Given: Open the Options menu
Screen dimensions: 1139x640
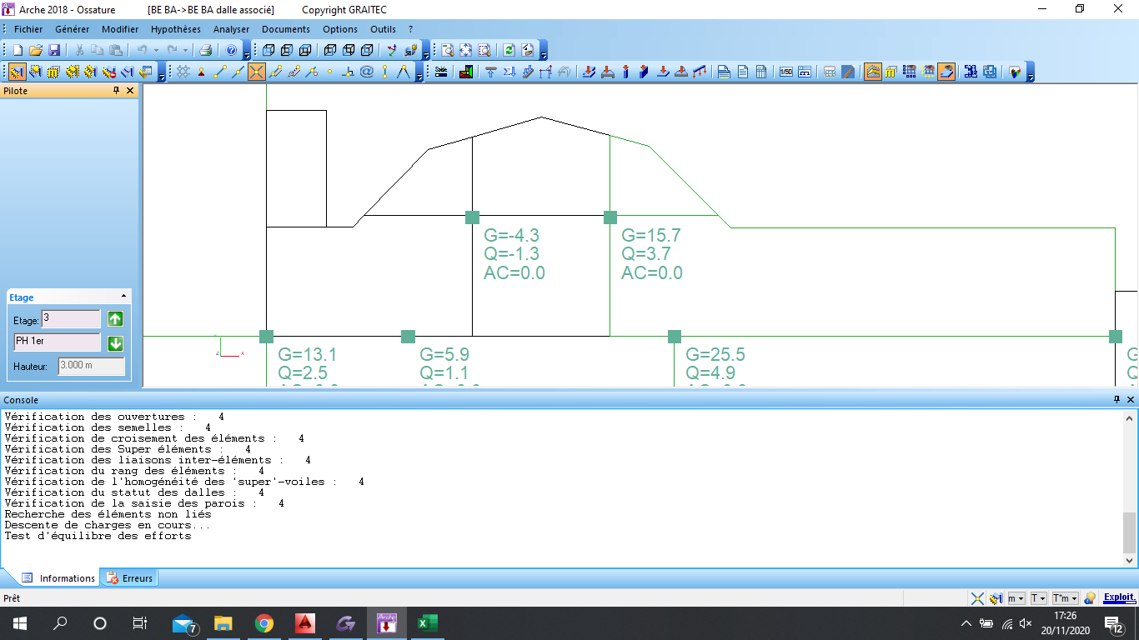Looking at the screenshot, I should (x=340, y=29).
